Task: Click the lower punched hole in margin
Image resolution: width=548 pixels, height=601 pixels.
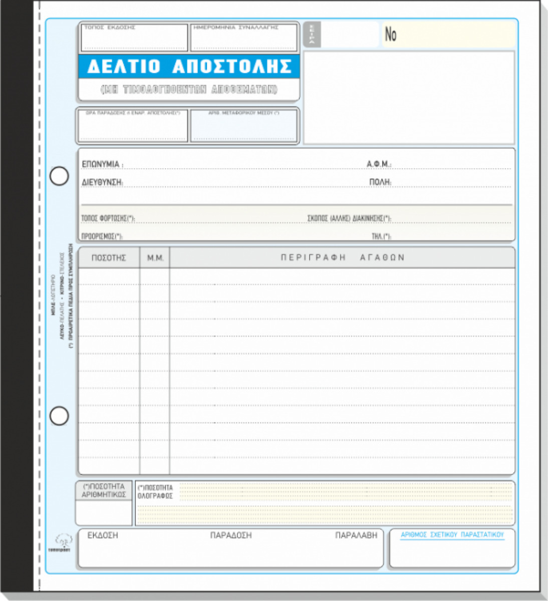Action: [x=60, y=416]
